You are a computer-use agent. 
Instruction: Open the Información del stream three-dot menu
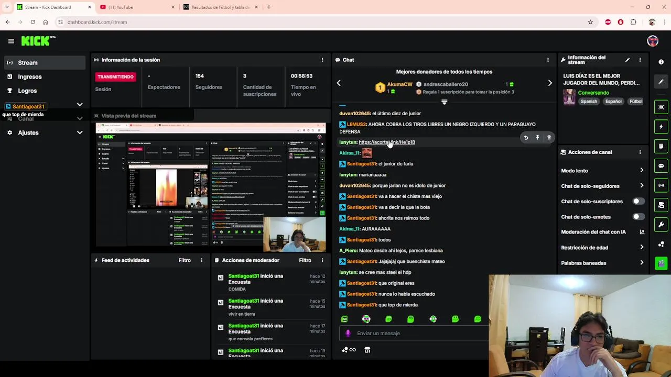640,60
